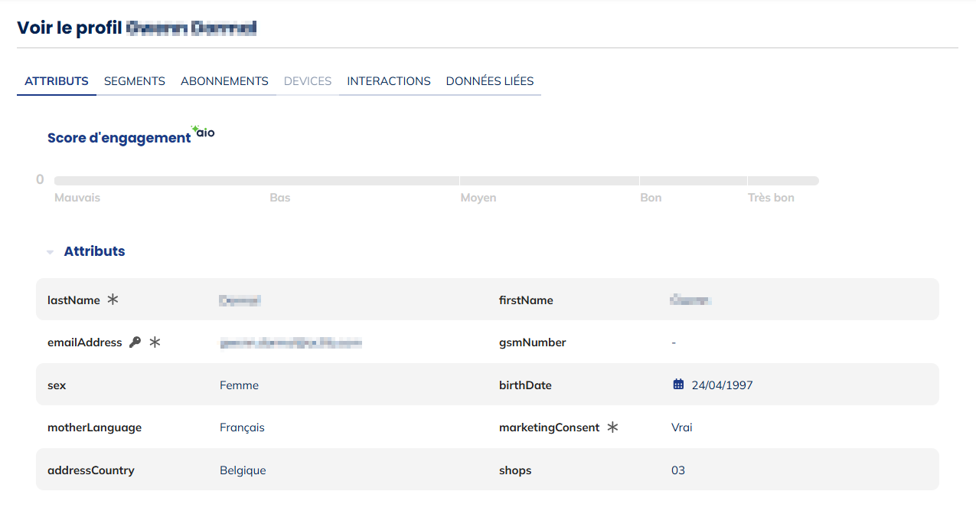Click the Score d'engagement heading

tap(119, 138)
